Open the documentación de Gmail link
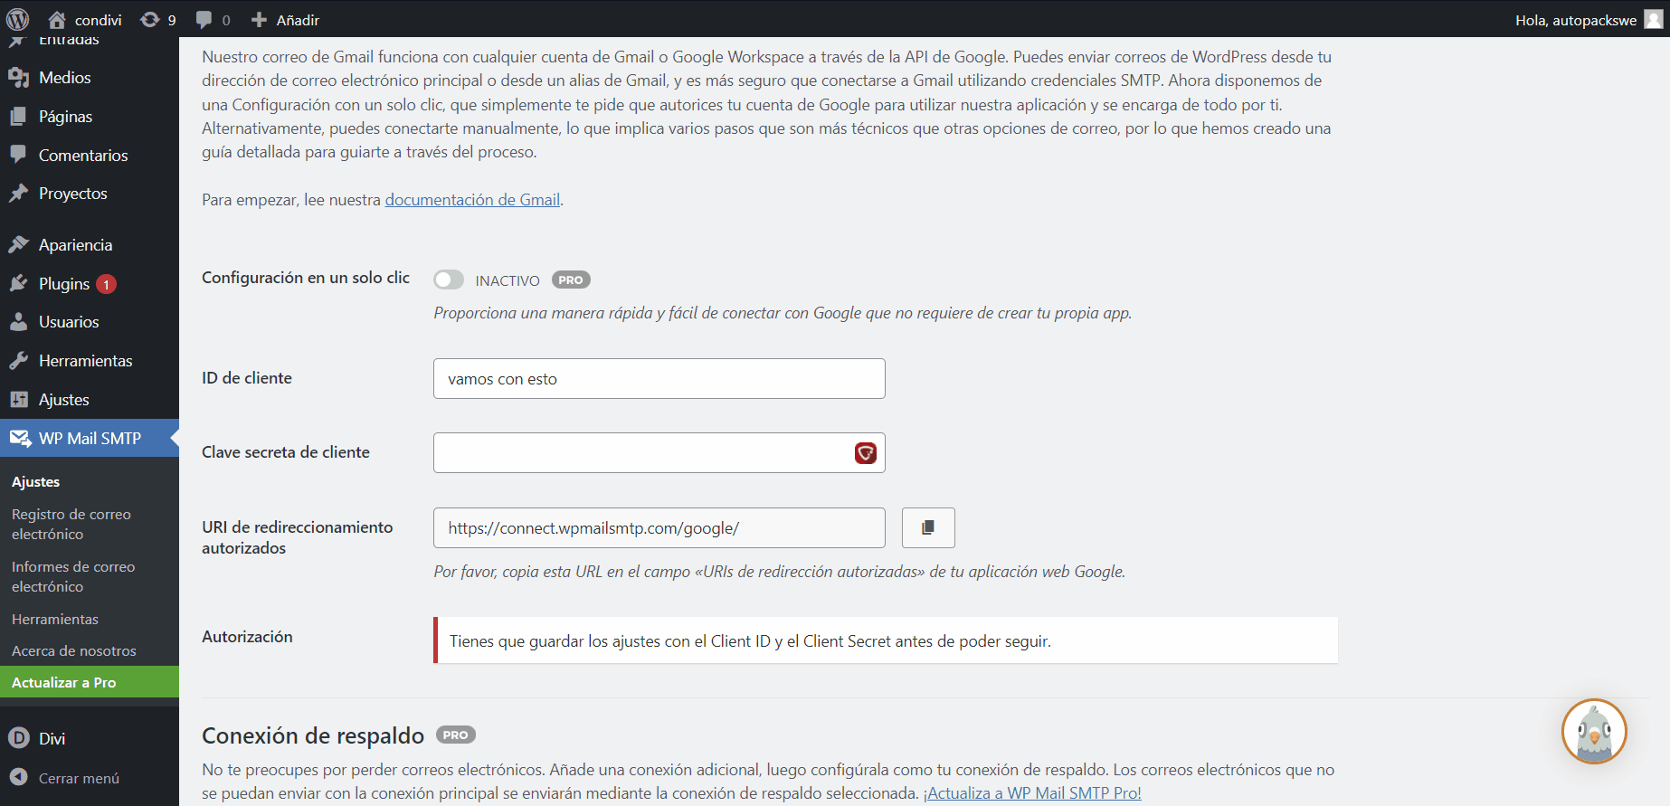1670x806 pixels. click(x=472, y=200)
